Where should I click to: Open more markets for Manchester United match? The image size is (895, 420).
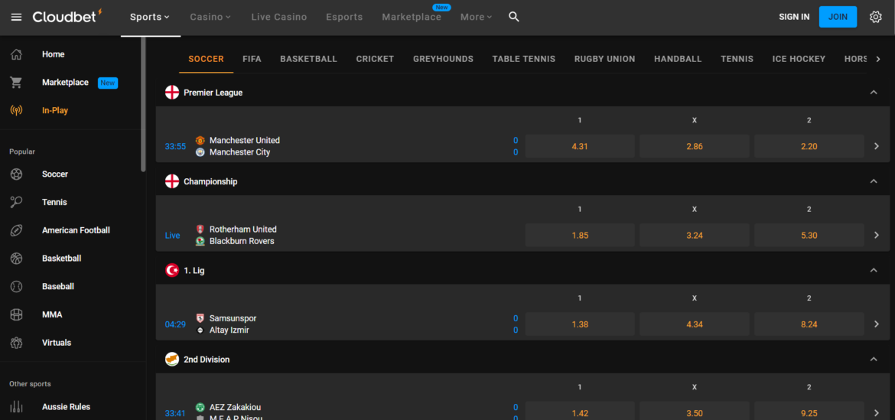tap(877, 146)
